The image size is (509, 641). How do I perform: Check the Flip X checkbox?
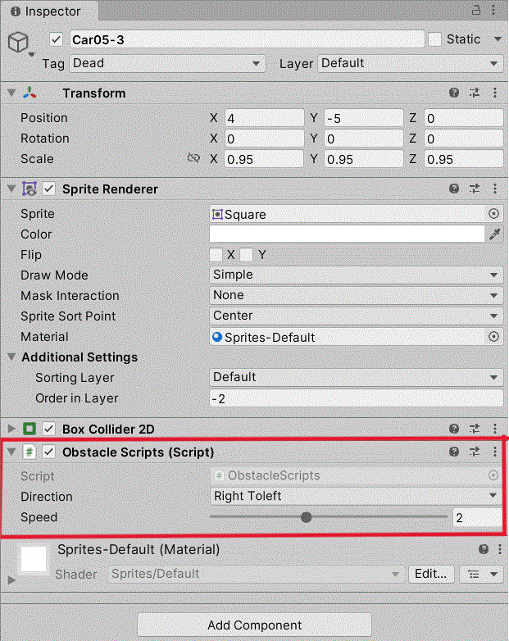tap(216, 255)
